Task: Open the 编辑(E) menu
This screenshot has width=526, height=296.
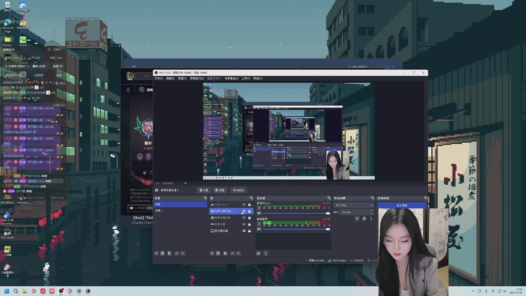Action: (x=170, y=78)
